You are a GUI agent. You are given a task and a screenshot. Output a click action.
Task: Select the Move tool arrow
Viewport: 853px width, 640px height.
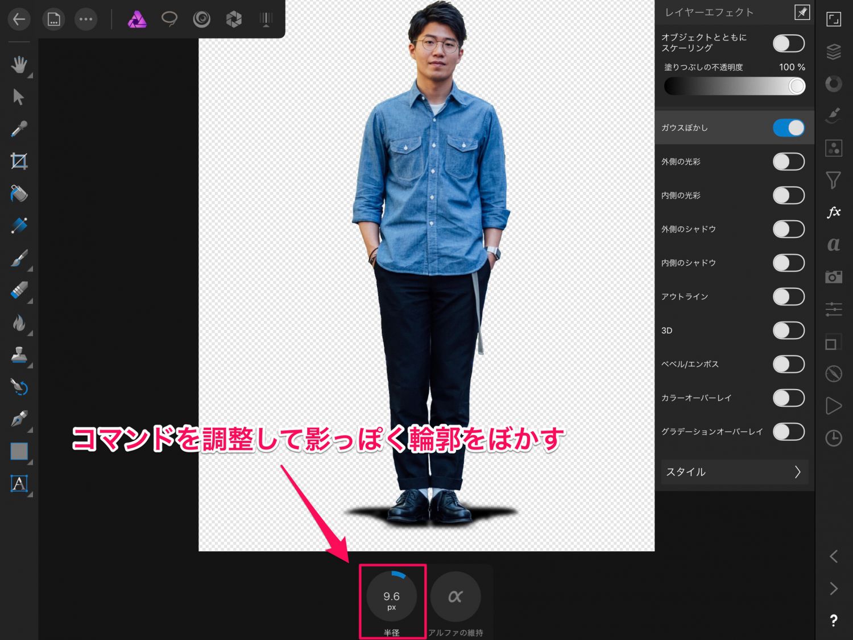pyautogui.click(x=19, y=97)
